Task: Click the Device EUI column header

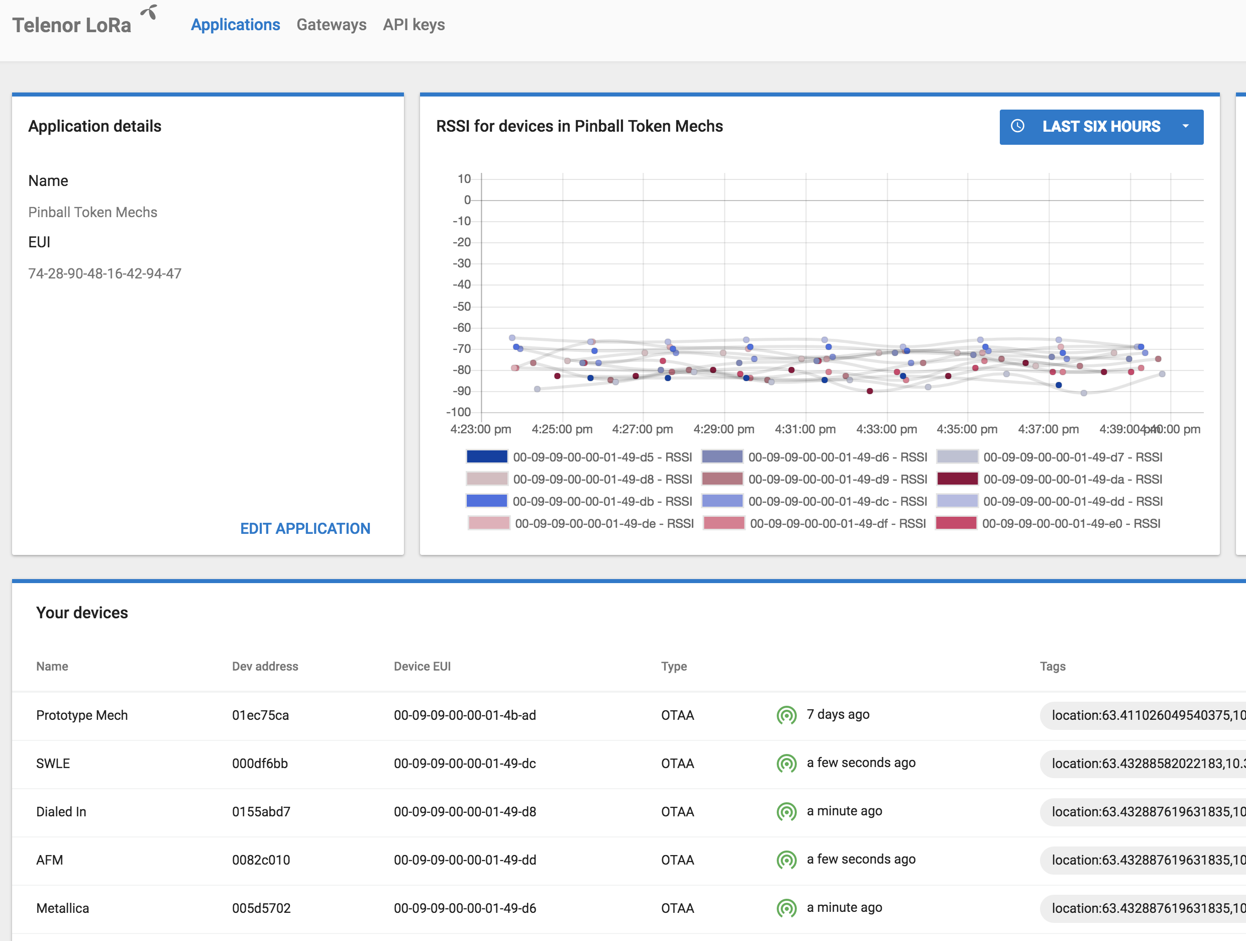Action: coord(423,667)
